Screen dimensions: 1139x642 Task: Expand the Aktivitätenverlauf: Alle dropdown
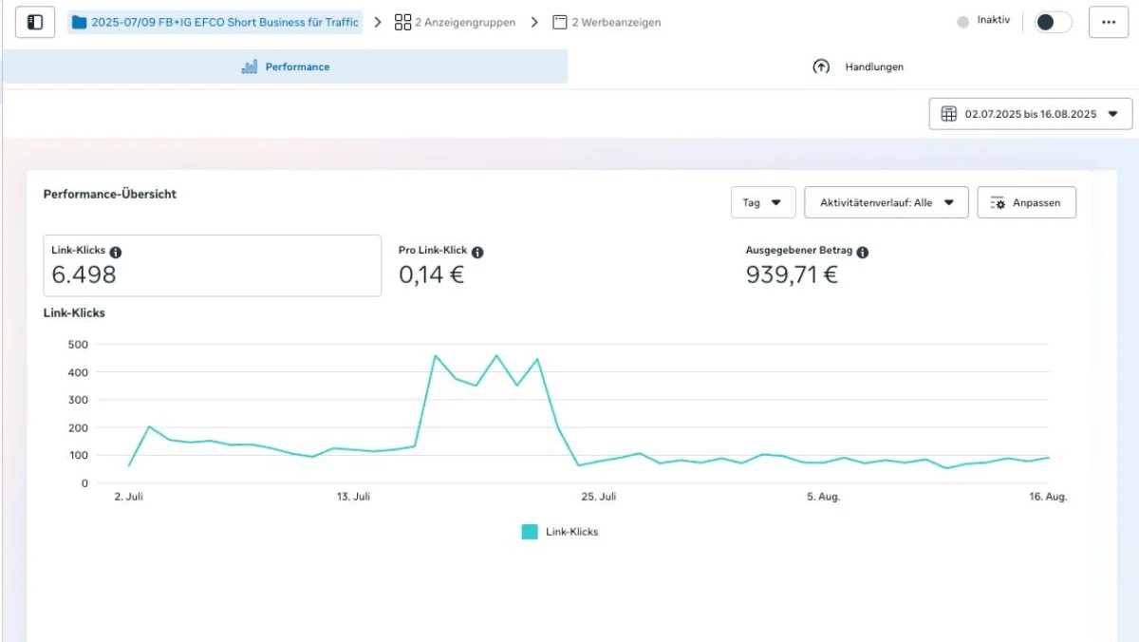[x=886, y=201]
